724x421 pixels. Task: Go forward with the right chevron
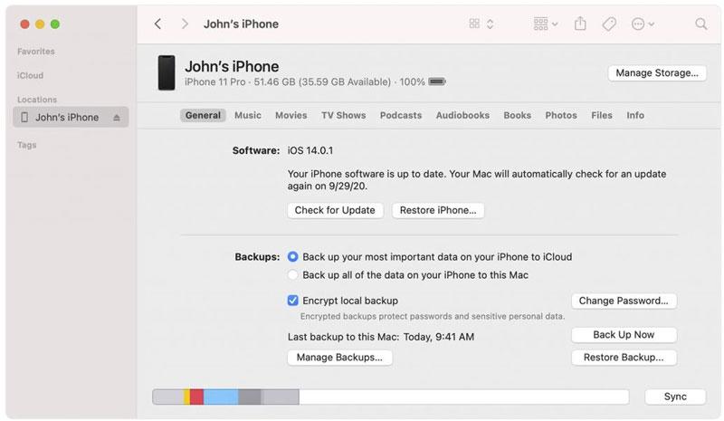click(185, 24)
